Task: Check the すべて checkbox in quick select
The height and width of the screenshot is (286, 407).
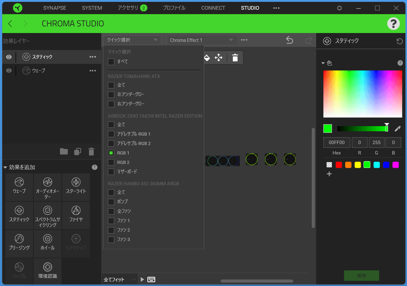Action: tap(111, 62)
